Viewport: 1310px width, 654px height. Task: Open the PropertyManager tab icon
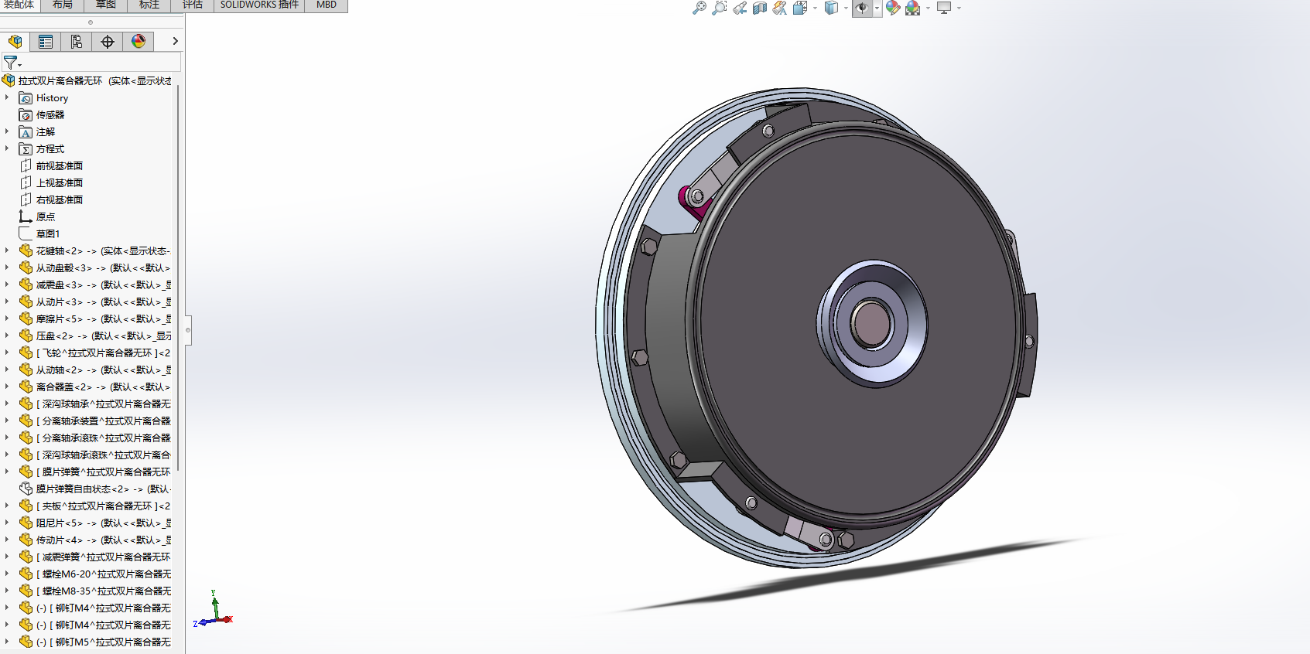[46, 42]
